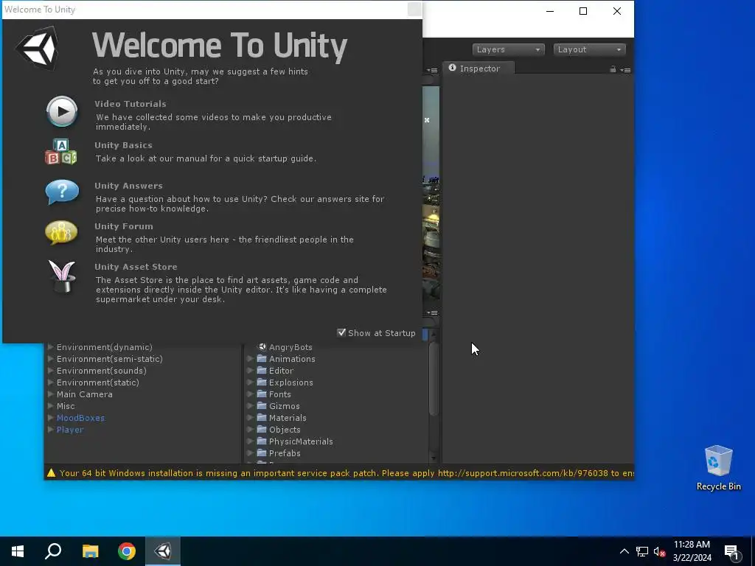Open the Unity Forum heading link
Image resolution: width=755 pixels, height=566 pixels.
click(124, 226)
